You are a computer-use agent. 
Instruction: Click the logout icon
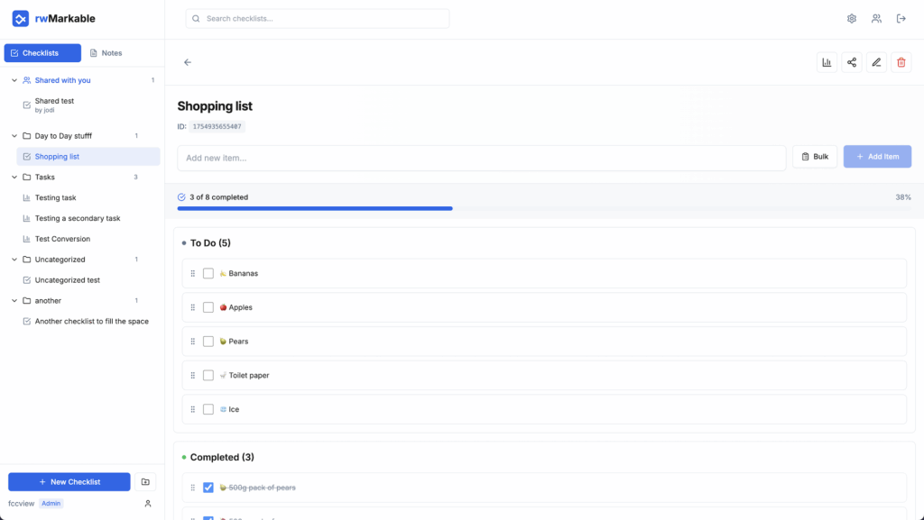(901, 19)
